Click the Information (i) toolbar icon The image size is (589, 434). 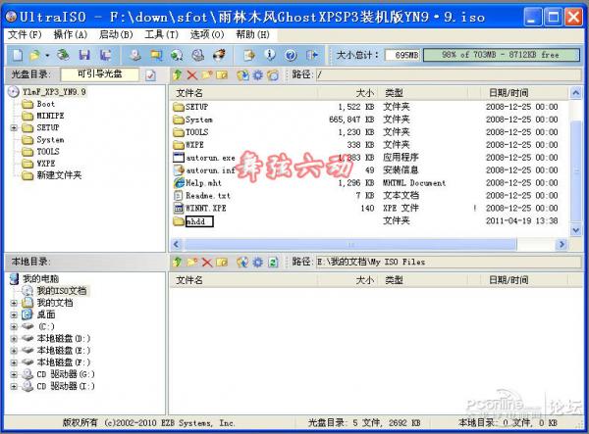[270, 55]
